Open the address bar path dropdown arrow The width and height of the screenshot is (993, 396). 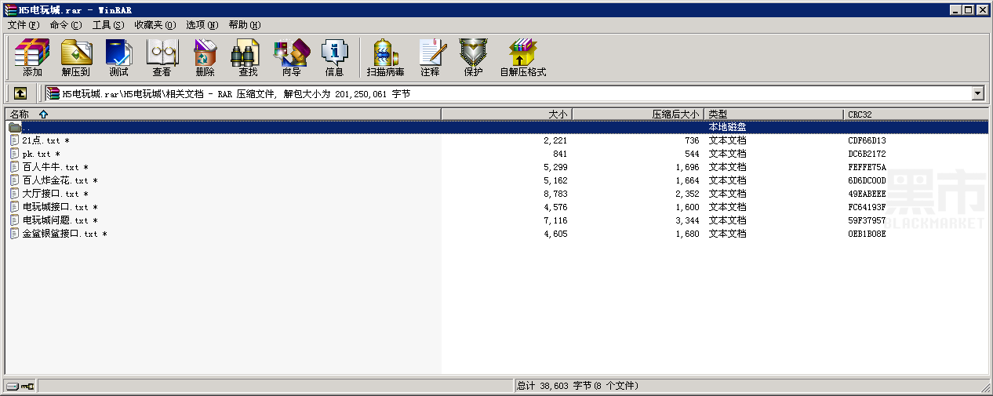click(977, 93)
